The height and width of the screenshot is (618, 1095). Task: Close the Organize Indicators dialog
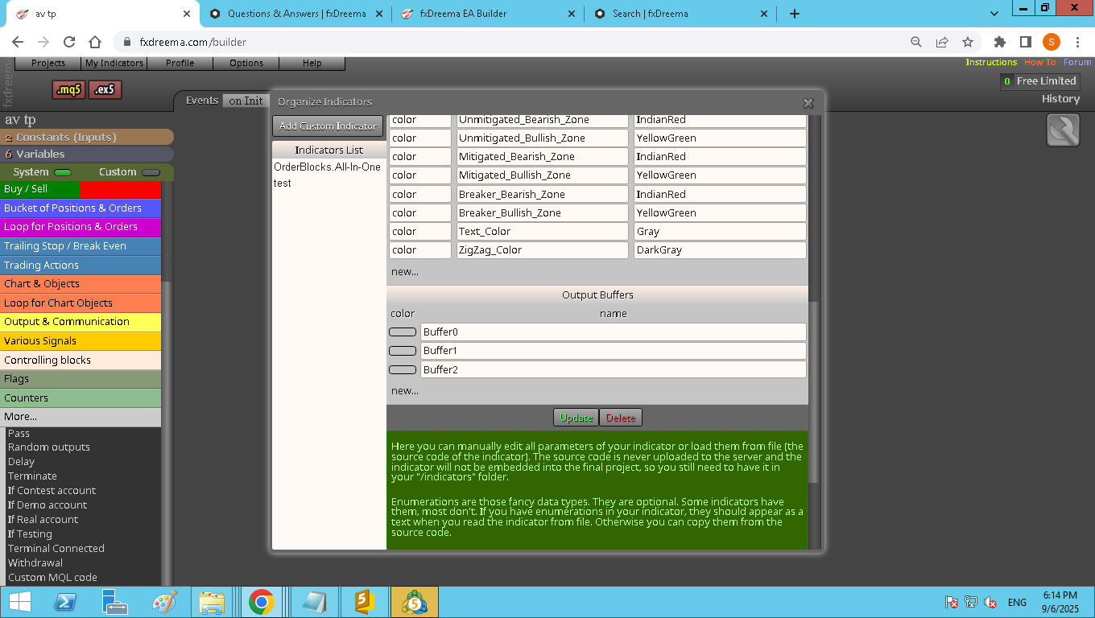click(x=808, y=103)
